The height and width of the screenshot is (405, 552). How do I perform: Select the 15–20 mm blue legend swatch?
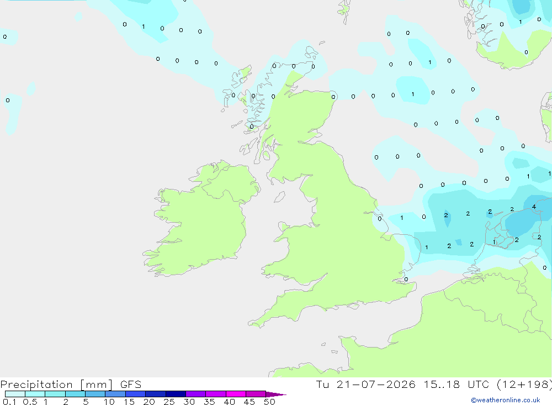pyautogui.click(x=136, y=394)
